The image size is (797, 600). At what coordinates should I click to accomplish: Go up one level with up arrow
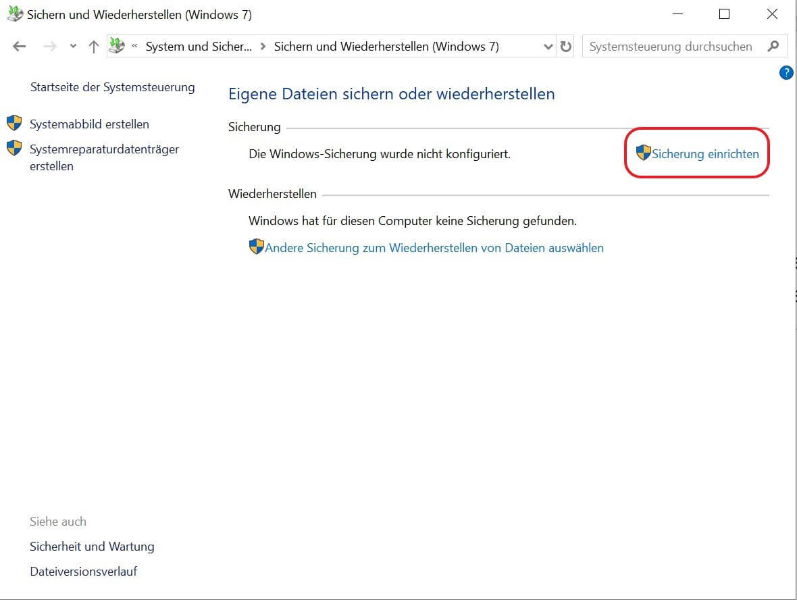tap(93, 47)
